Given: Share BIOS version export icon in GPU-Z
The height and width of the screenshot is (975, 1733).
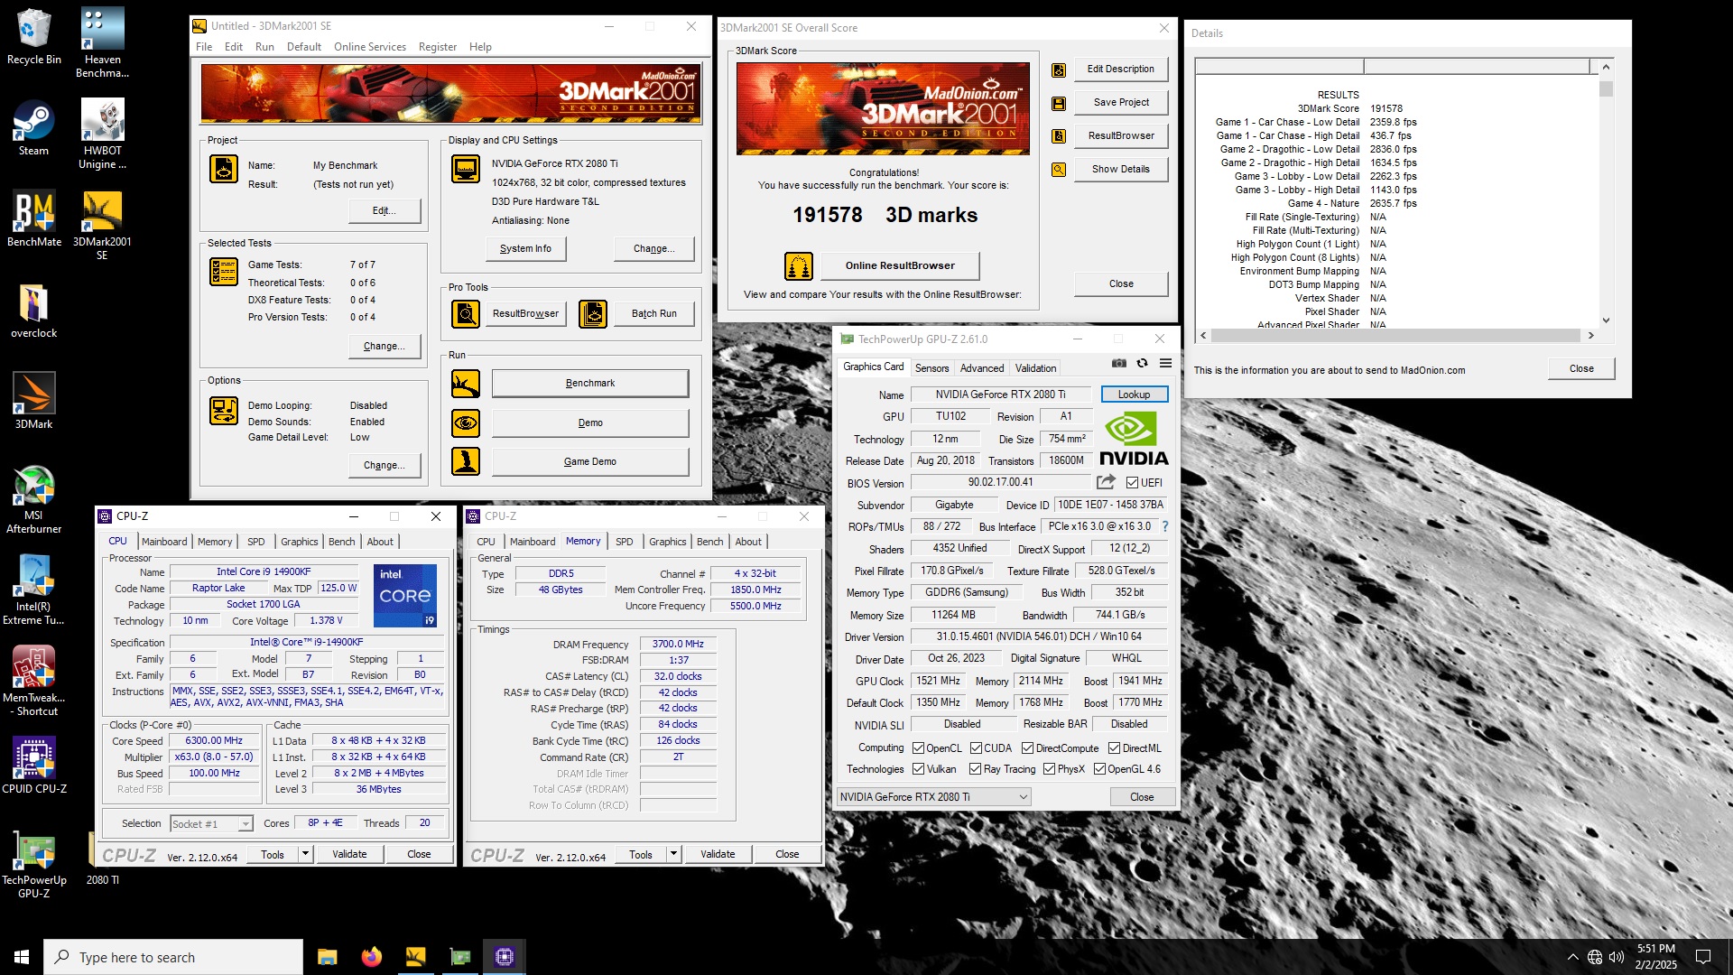Looking at the screenshot, I should click(x=1106, y=482).
